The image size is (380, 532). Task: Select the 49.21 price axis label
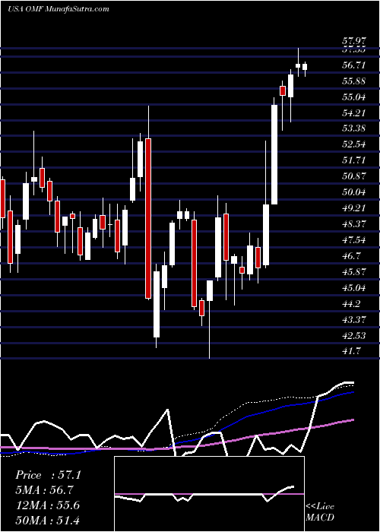pyautogui.click(x=354, y=208)
